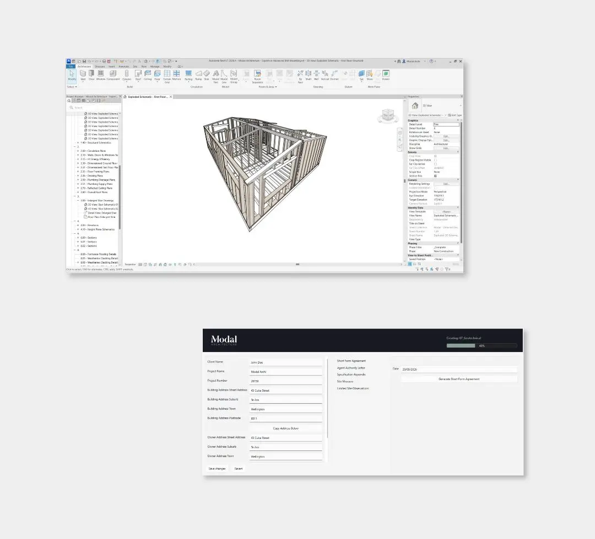595x539 pixels.
Task: Choose the Mullion tool
Action: coord(176,75)
